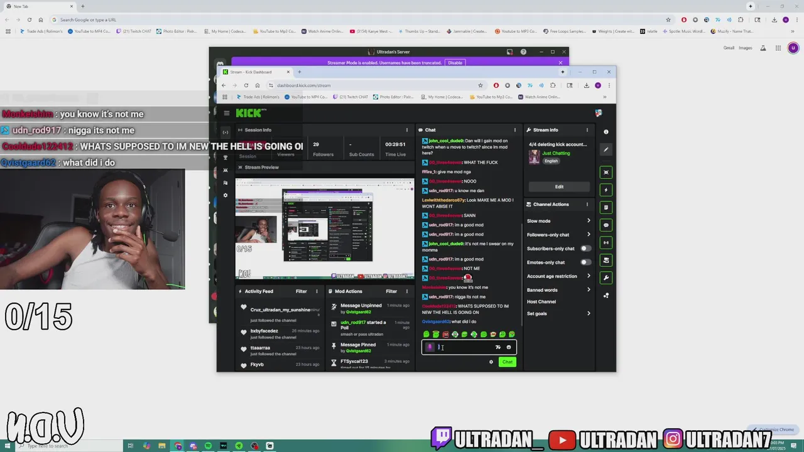Expand Banned words settings
804x452 pixels.
tap(558, 290)
